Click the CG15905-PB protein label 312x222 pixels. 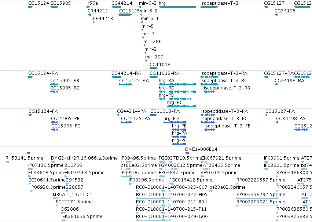coord(65,119)
